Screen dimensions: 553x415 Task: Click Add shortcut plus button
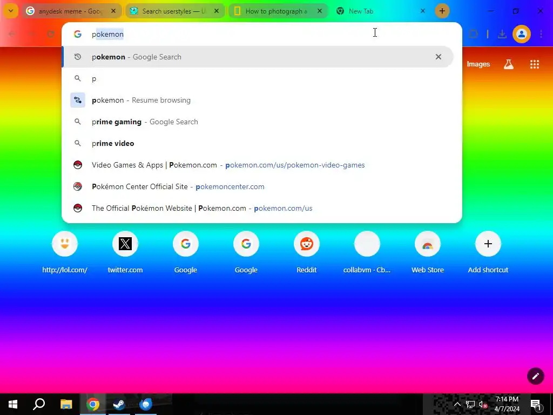click(x=488, y=244)
